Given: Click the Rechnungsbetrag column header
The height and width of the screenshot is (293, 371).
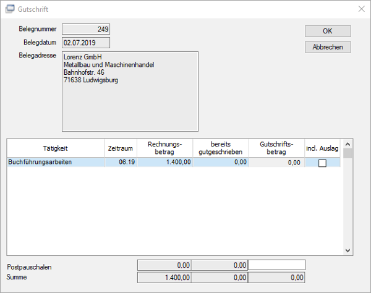Looking at the screenshot, I should (165, 148).
